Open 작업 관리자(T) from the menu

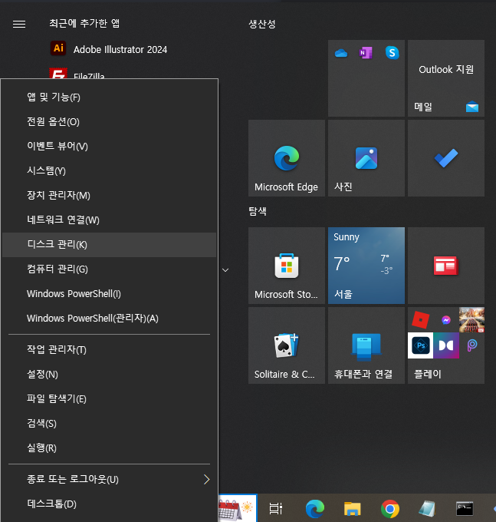(110, 350)
